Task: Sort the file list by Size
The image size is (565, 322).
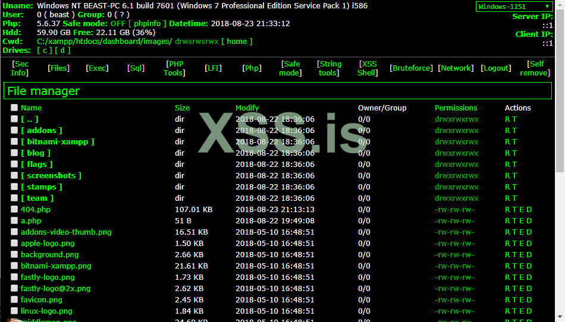Action: click(182, 108)
